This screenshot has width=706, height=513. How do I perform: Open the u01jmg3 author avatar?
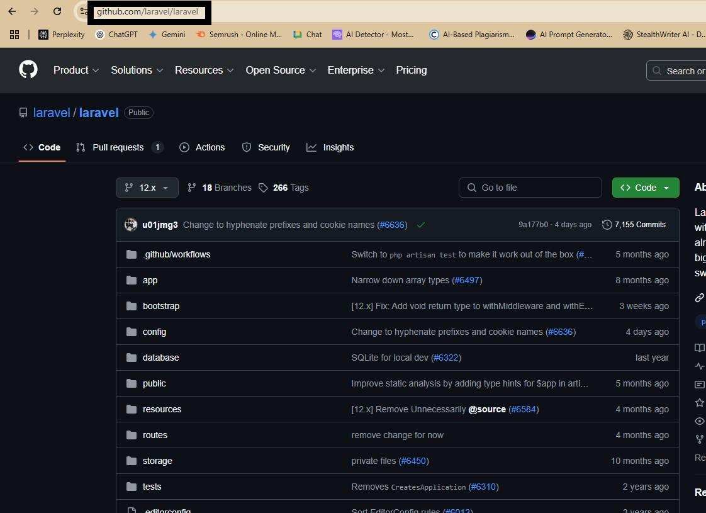(131, 225)
